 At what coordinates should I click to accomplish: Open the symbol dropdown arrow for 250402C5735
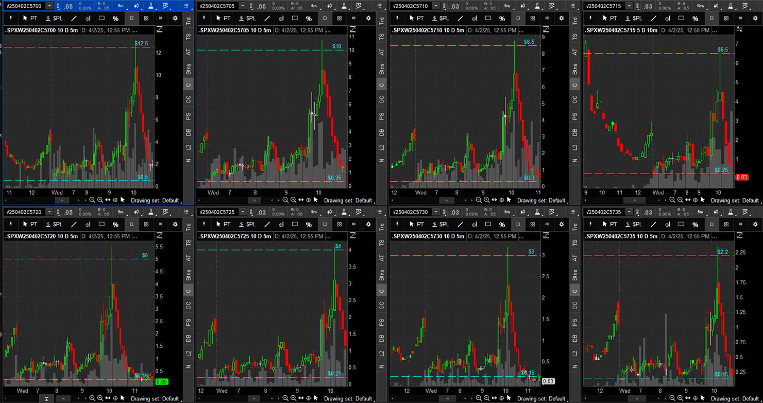[629, 212]
